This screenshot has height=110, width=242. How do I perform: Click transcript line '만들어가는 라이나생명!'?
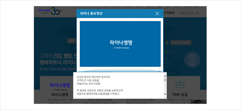point(89,84)
